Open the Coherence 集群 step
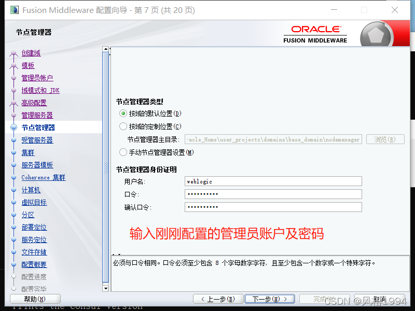This screenshot has width=415, height=311. (x=44, y=177)
